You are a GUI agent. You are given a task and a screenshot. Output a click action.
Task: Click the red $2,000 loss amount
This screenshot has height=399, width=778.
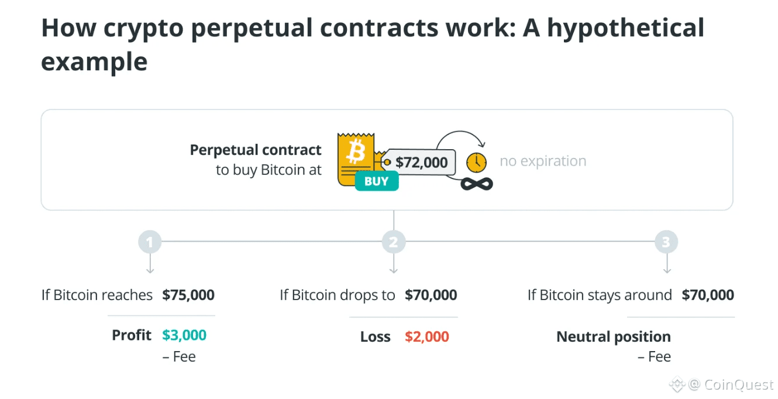(x=427, y=337)
